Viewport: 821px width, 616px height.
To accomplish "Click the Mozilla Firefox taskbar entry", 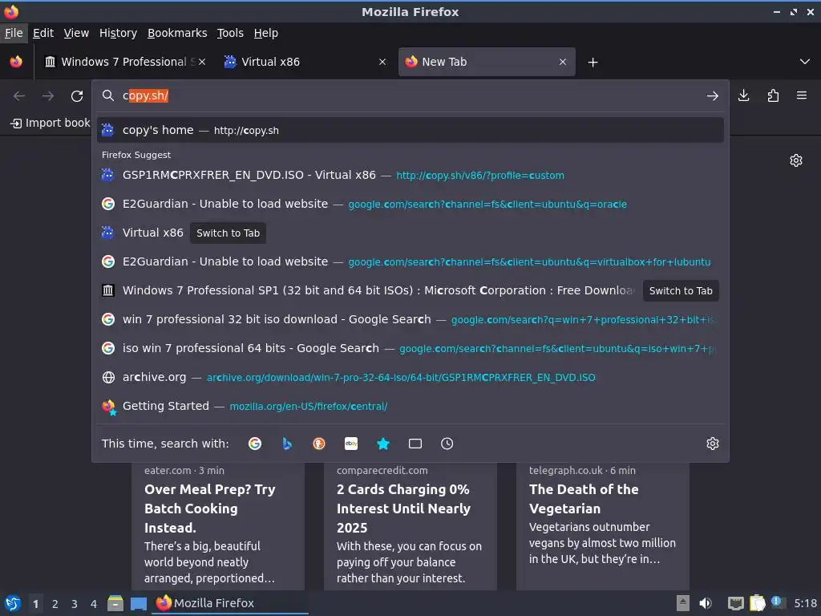I will 229,603.
